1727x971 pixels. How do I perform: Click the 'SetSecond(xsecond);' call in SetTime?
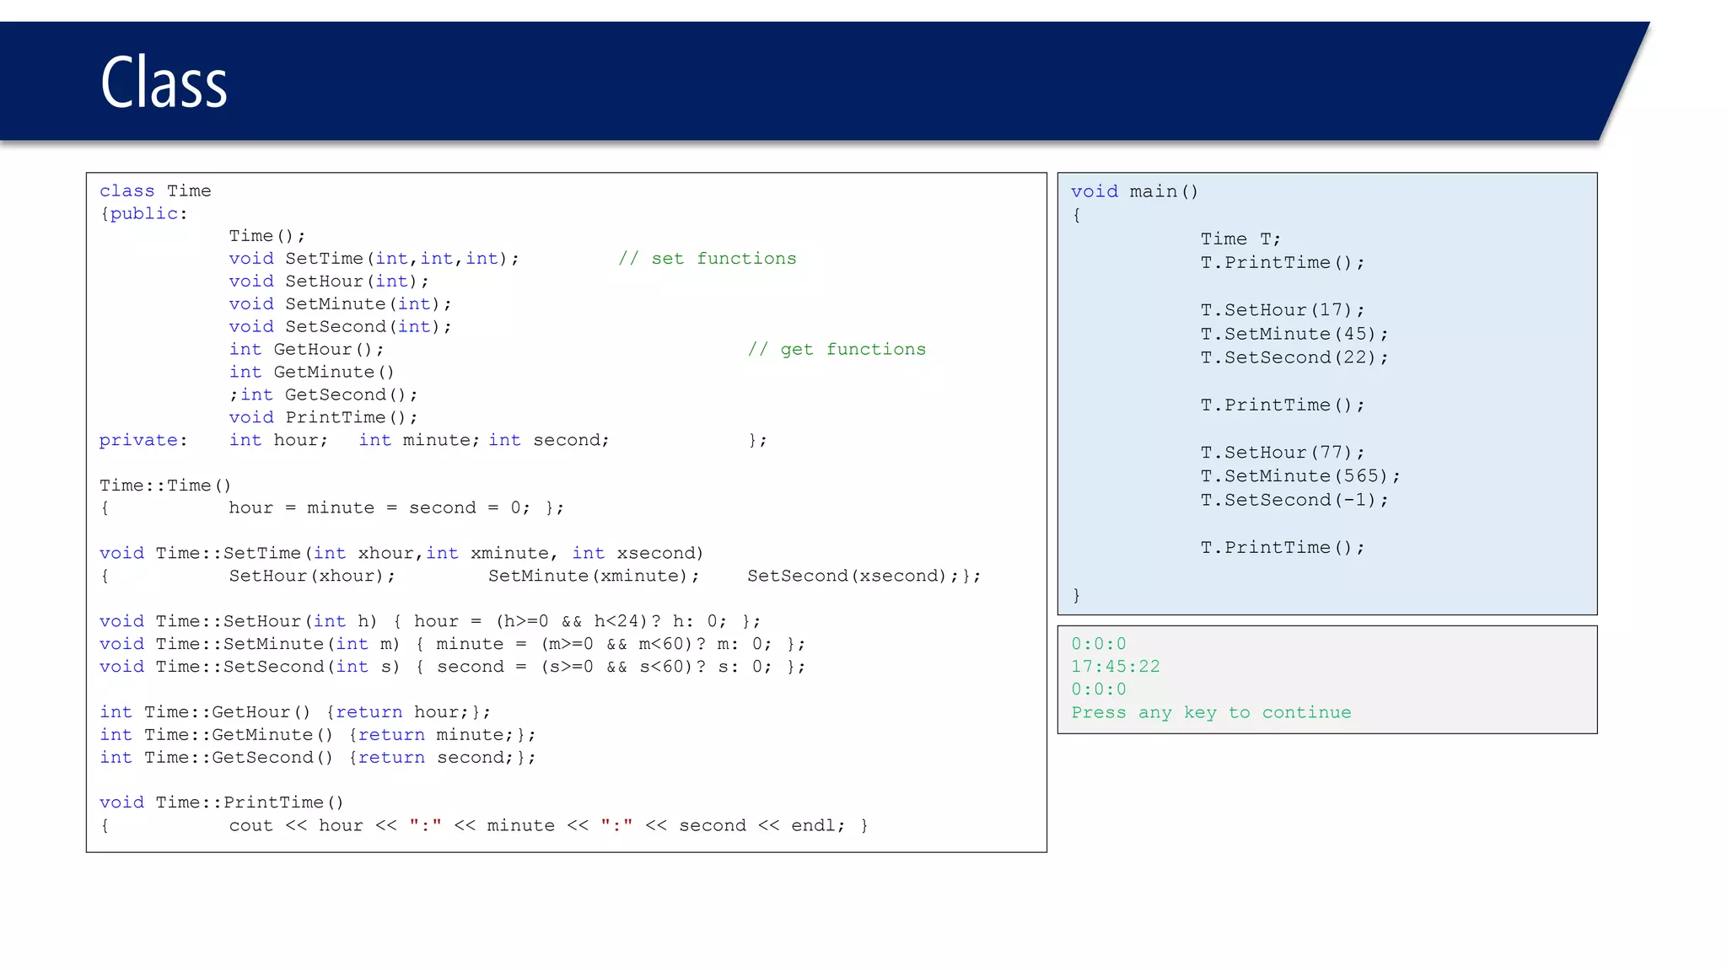pos(853,577)
